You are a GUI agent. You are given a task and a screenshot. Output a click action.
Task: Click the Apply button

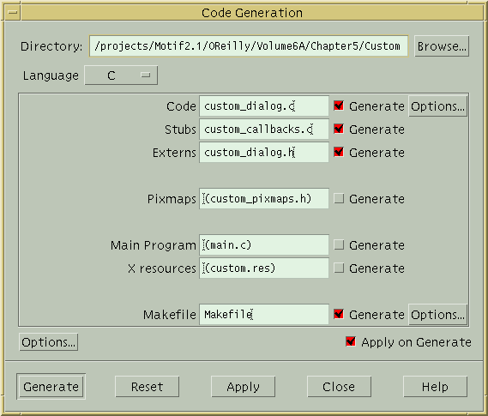pos(243,387)
